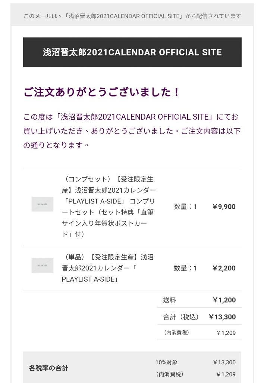This screenshot has height=383, width=264.
Task: Click the ¥1,209 tax under the total
Action: 226,333
